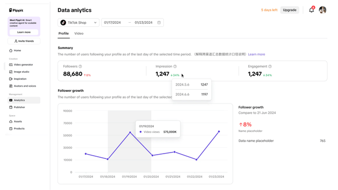338x190 pixels.
Task: Click the Compare to 21 Jun 2024 text
Action: [x=257, y=112]
